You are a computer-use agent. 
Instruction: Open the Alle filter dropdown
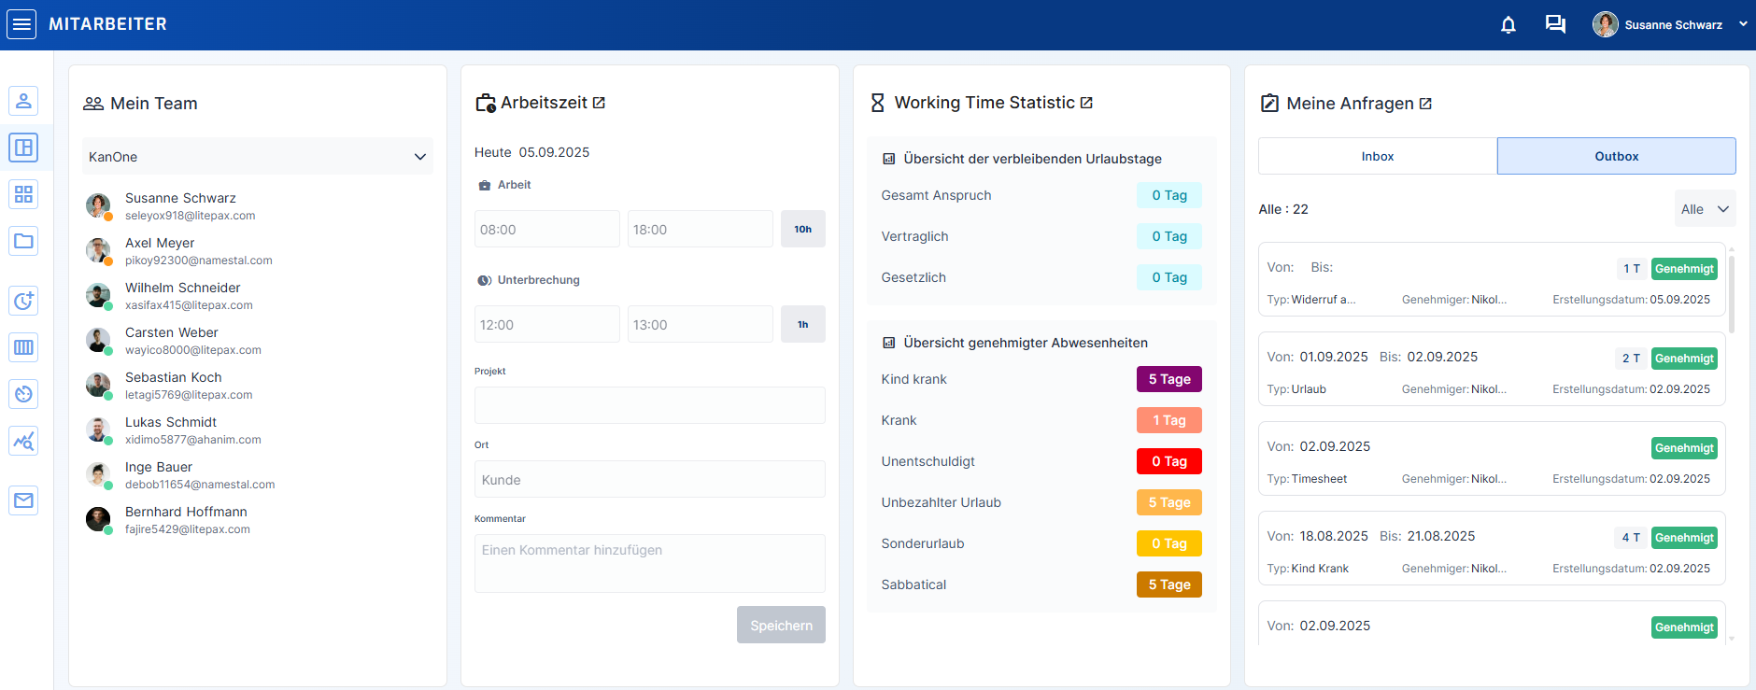coord(1705,209)
